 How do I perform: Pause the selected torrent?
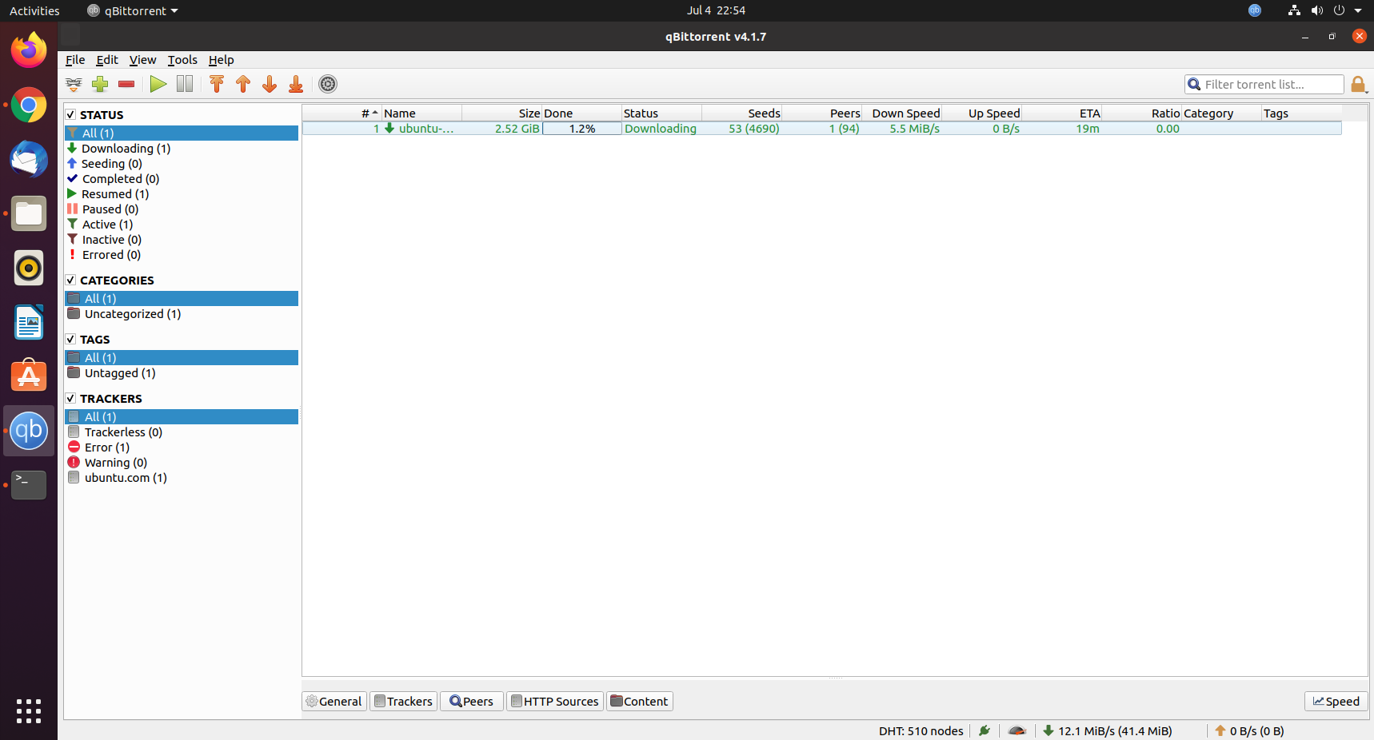pos(184,84)
